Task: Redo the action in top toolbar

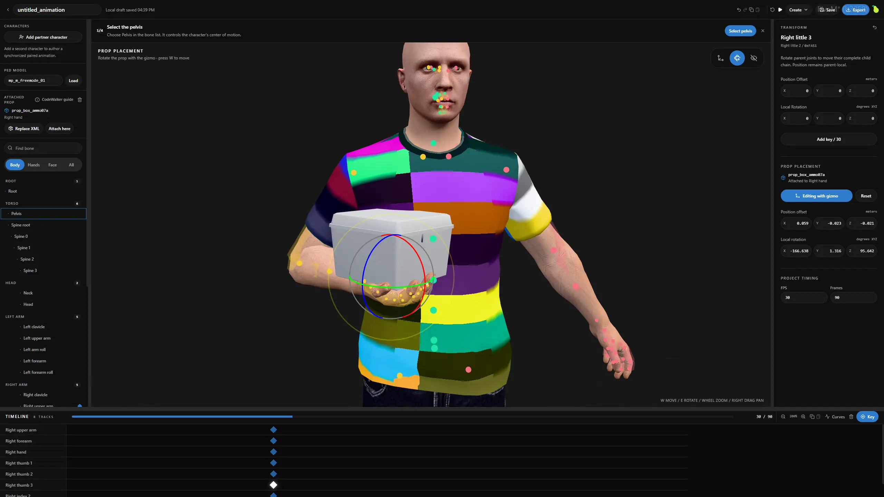Action: coord(745,10)
